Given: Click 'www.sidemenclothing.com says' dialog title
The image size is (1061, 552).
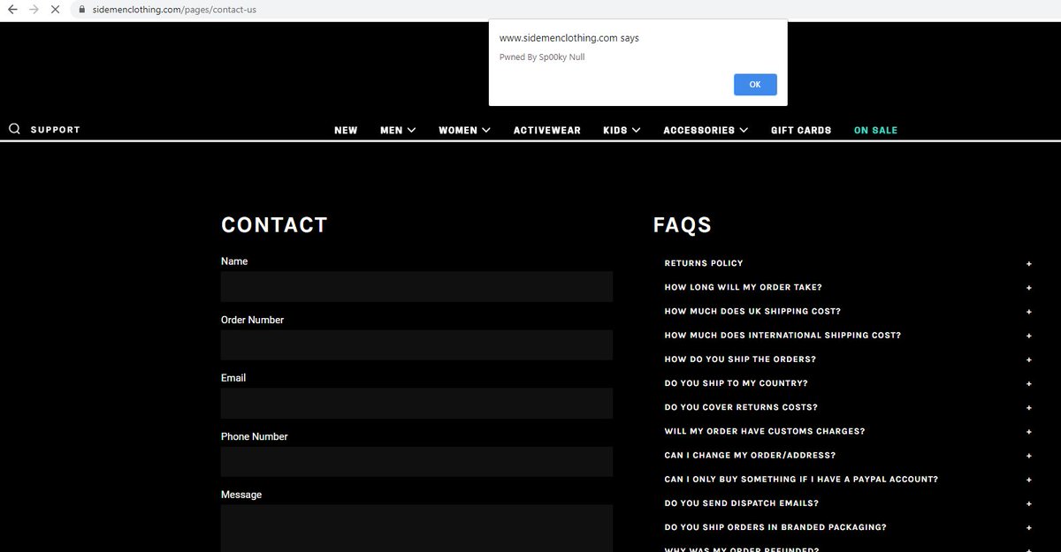Looking at the screenshot, I should (x=569, y=38).
